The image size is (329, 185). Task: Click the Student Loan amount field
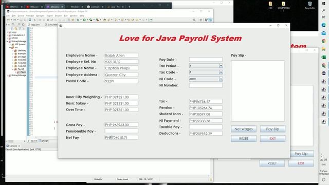[206, 114]
